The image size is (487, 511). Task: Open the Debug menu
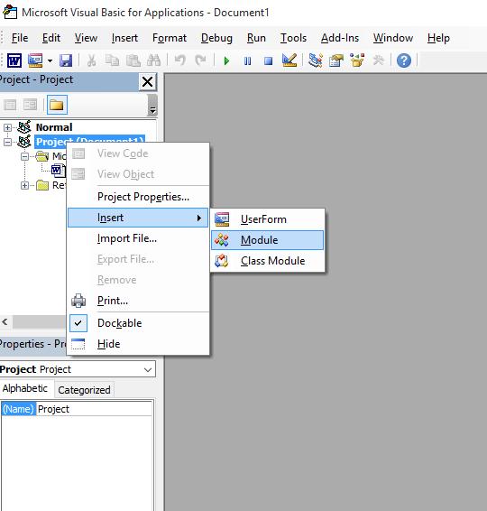(x=216, y=38)
